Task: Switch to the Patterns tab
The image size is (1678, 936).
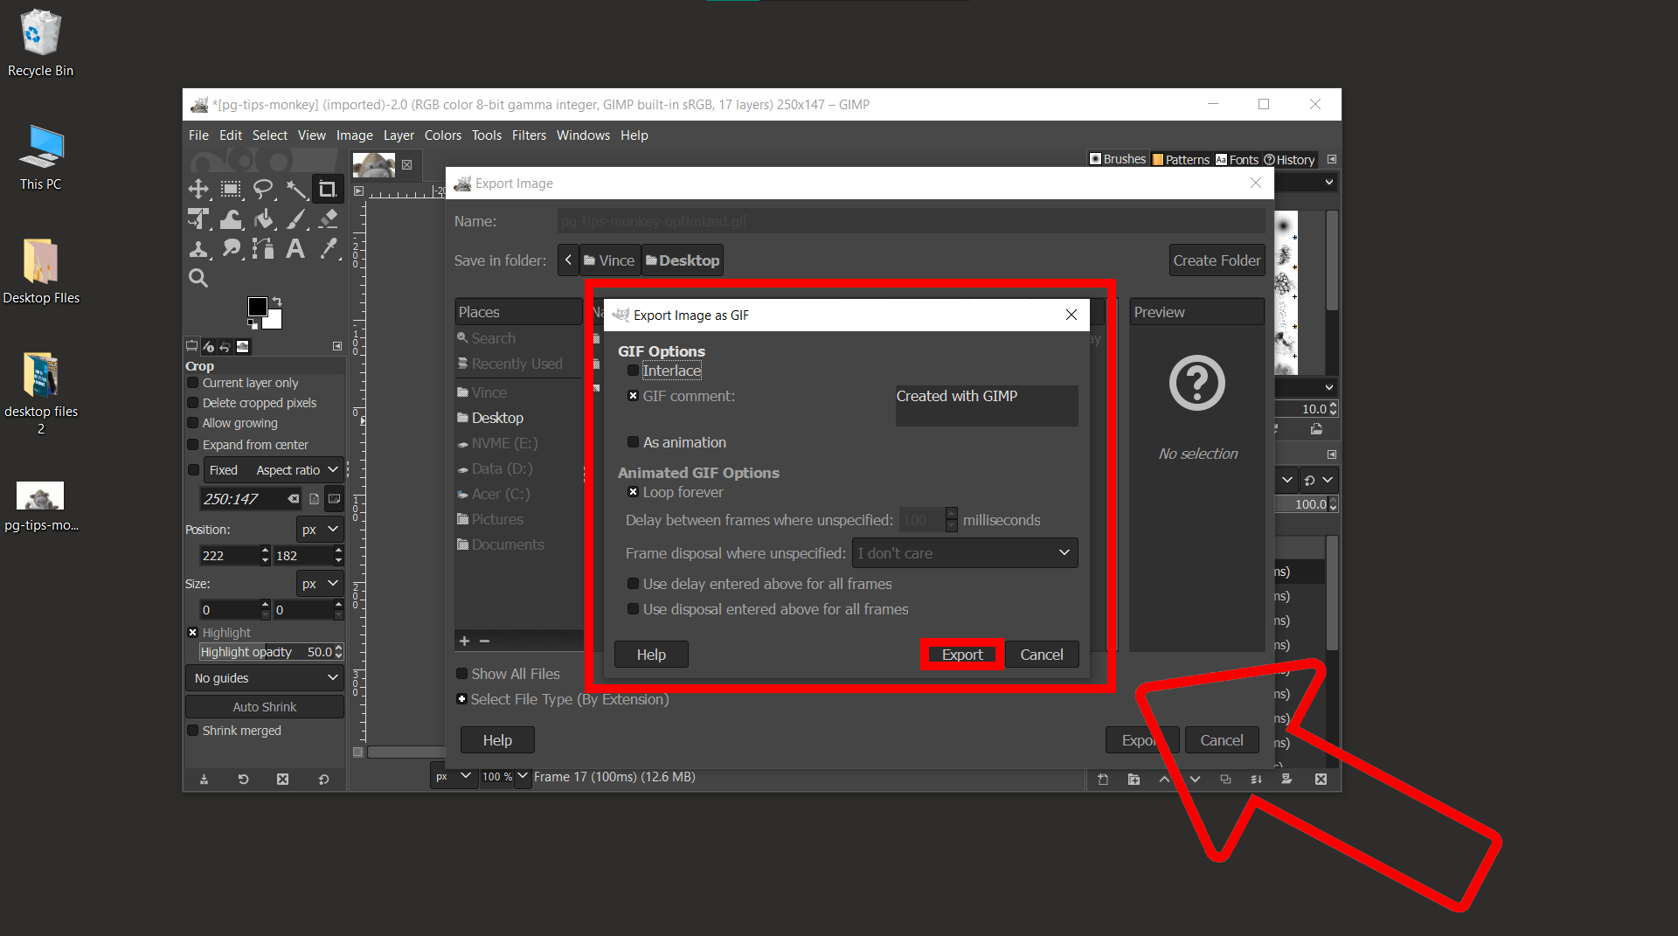Action: coord(1181,158)
